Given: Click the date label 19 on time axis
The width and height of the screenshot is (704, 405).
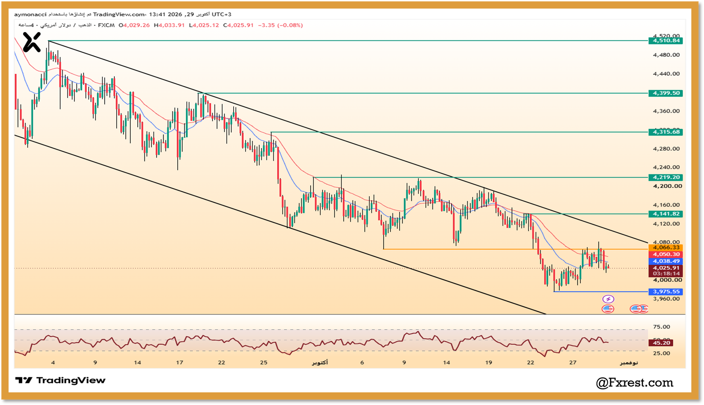Looking at the screenshot, I should (x=488, y=363).
